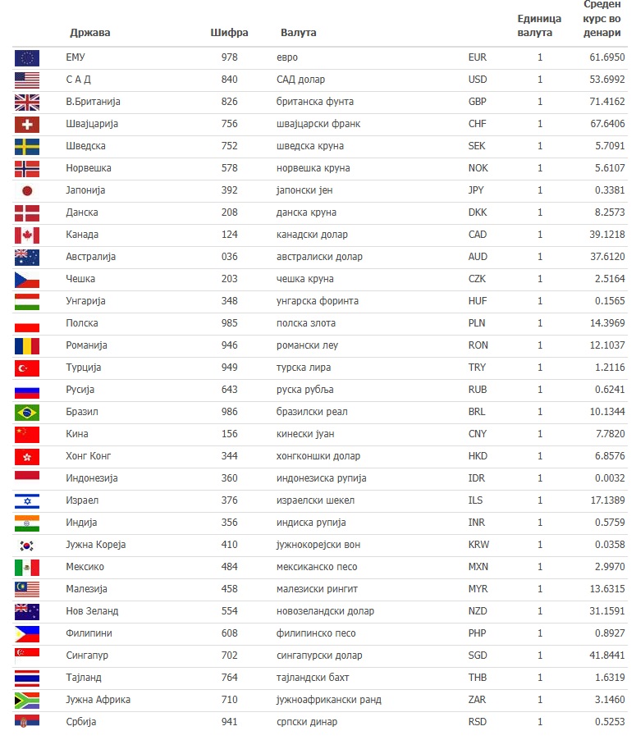Click the United States flag icon
Image resolution: width=636 pixels, height=740 pixels.
26,80
